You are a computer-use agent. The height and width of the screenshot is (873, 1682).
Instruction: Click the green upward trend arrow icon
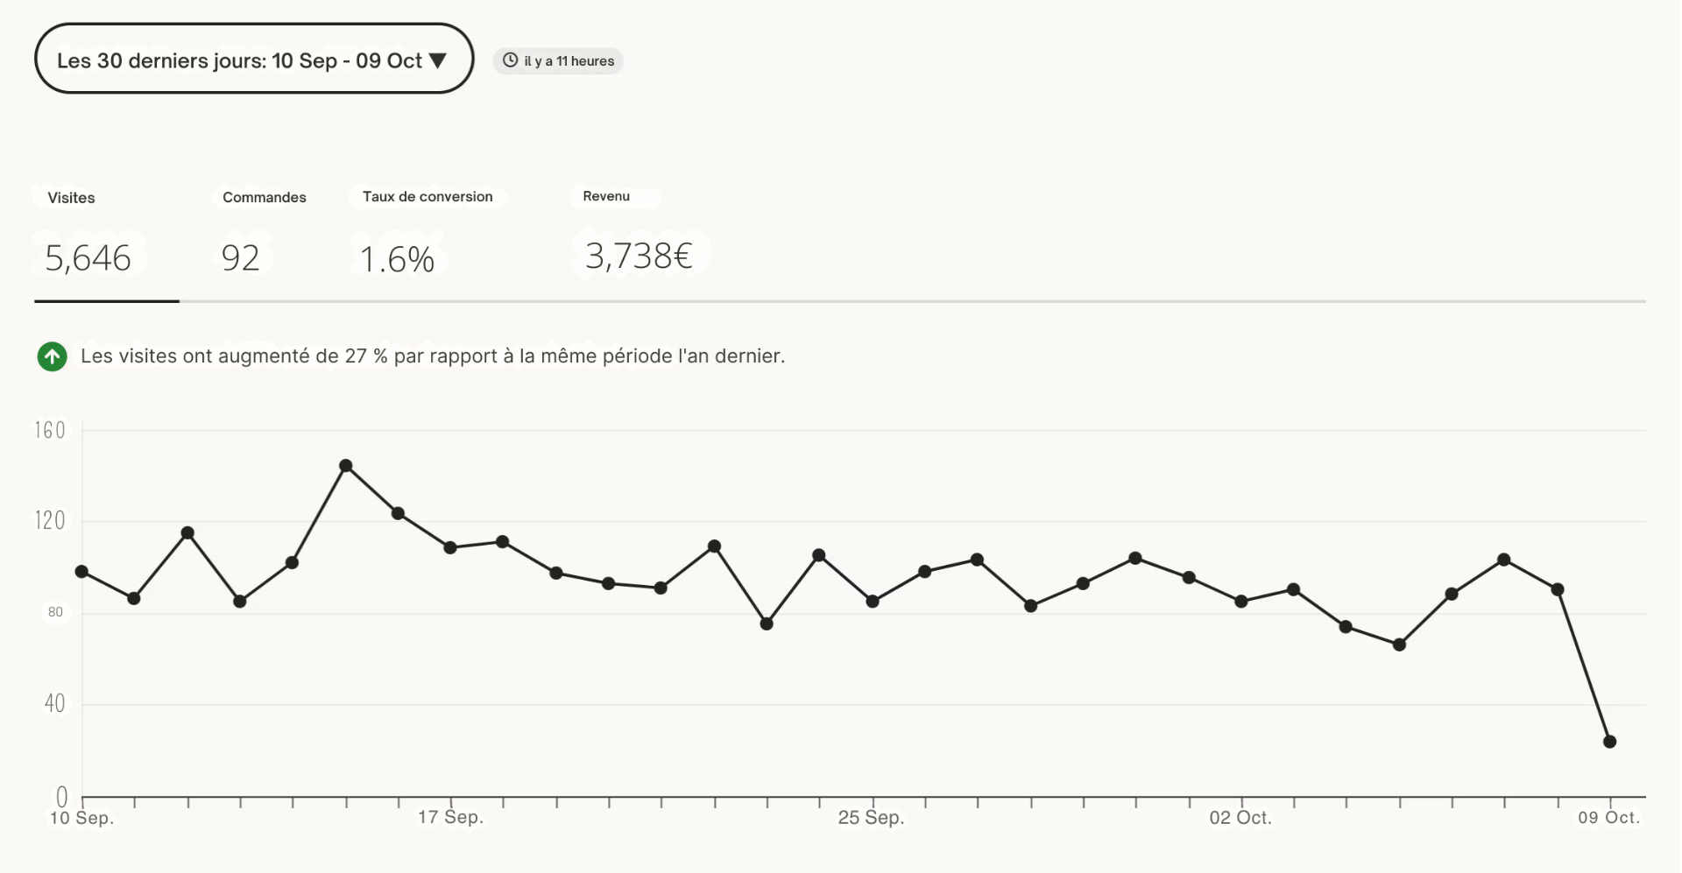point(52,357)
